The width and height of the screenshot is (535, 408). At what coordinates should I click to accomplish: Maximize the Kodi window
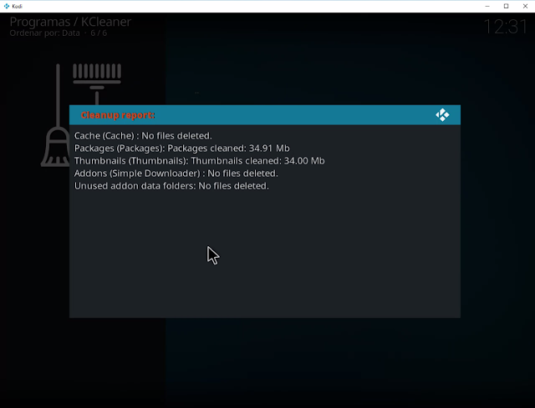(506, 6)
